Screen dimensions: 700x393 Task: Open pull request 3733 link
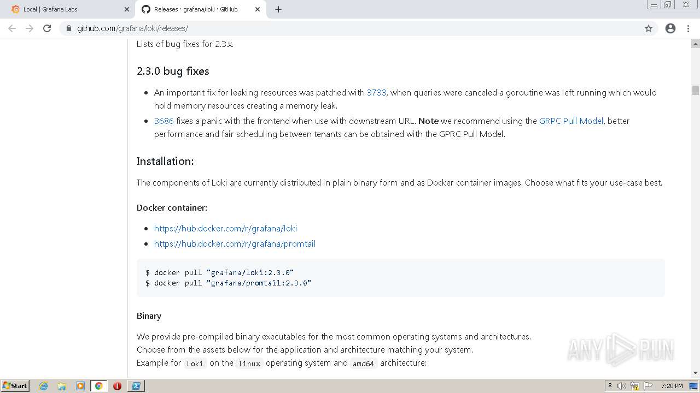pyautogui.click(x=376, y=93)
